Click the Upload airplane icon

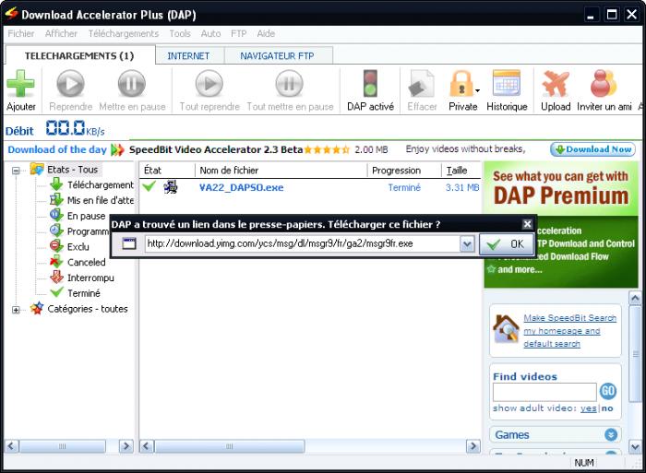pos(556,84)
